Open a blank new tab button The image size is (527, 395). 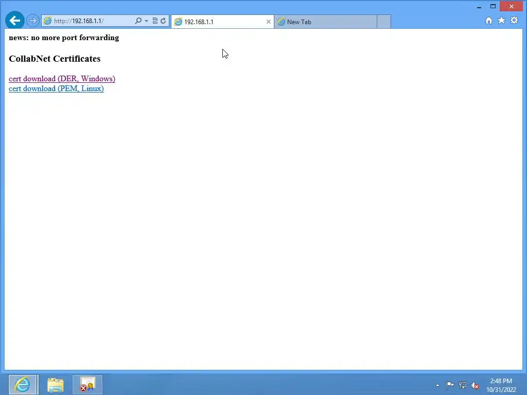(384, 22)
